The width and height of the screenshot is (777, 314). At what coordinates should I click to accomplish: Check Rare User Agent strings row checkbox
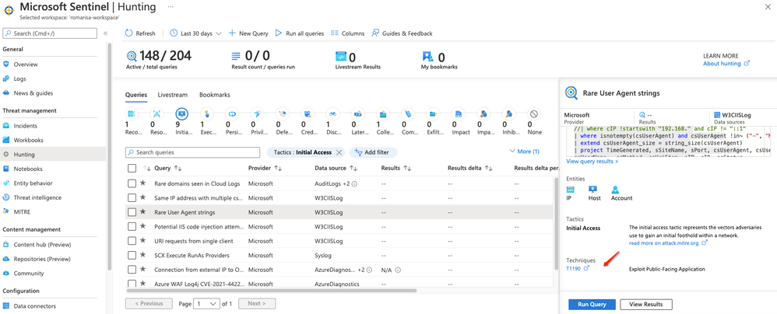pyautogui.click(x=132, y=212)
